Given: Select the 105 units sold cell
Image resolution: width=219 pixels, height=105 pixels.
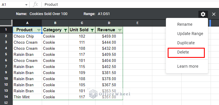Looking at the screenshot, I should tap(82, 85).
